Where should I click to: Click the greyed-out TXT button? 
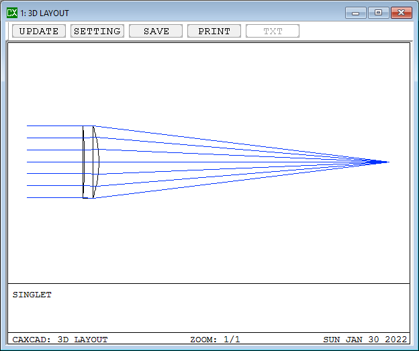coord(273,31)
